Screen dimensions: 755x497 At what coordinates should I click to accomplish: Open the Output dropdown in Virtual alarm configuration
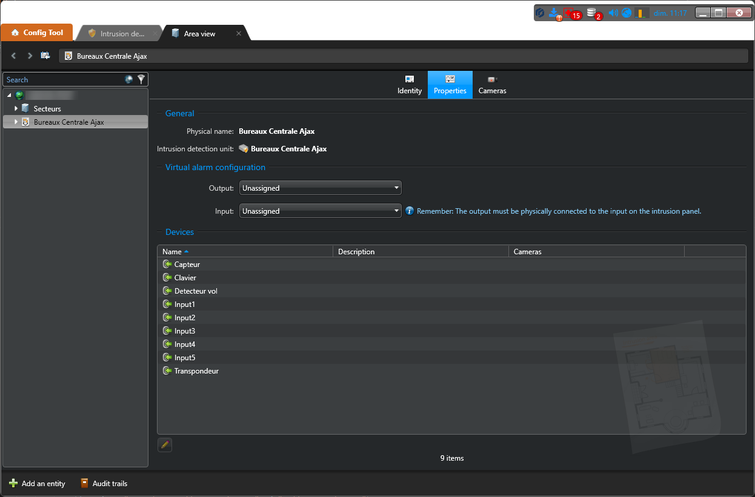pyautogui.click(x=320, y=188)
